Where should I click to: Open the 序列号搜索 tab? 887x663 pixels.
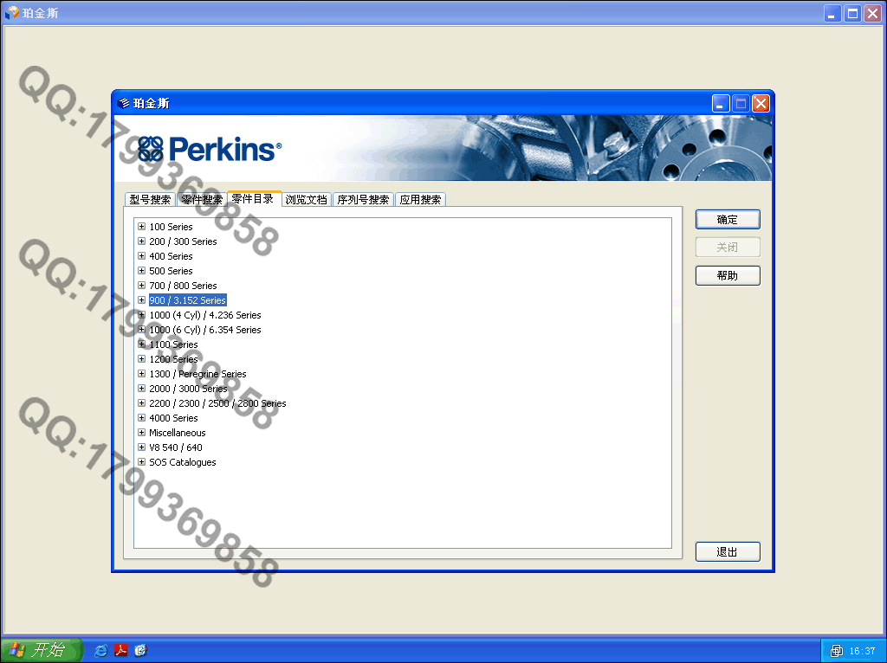coord(363,200)
